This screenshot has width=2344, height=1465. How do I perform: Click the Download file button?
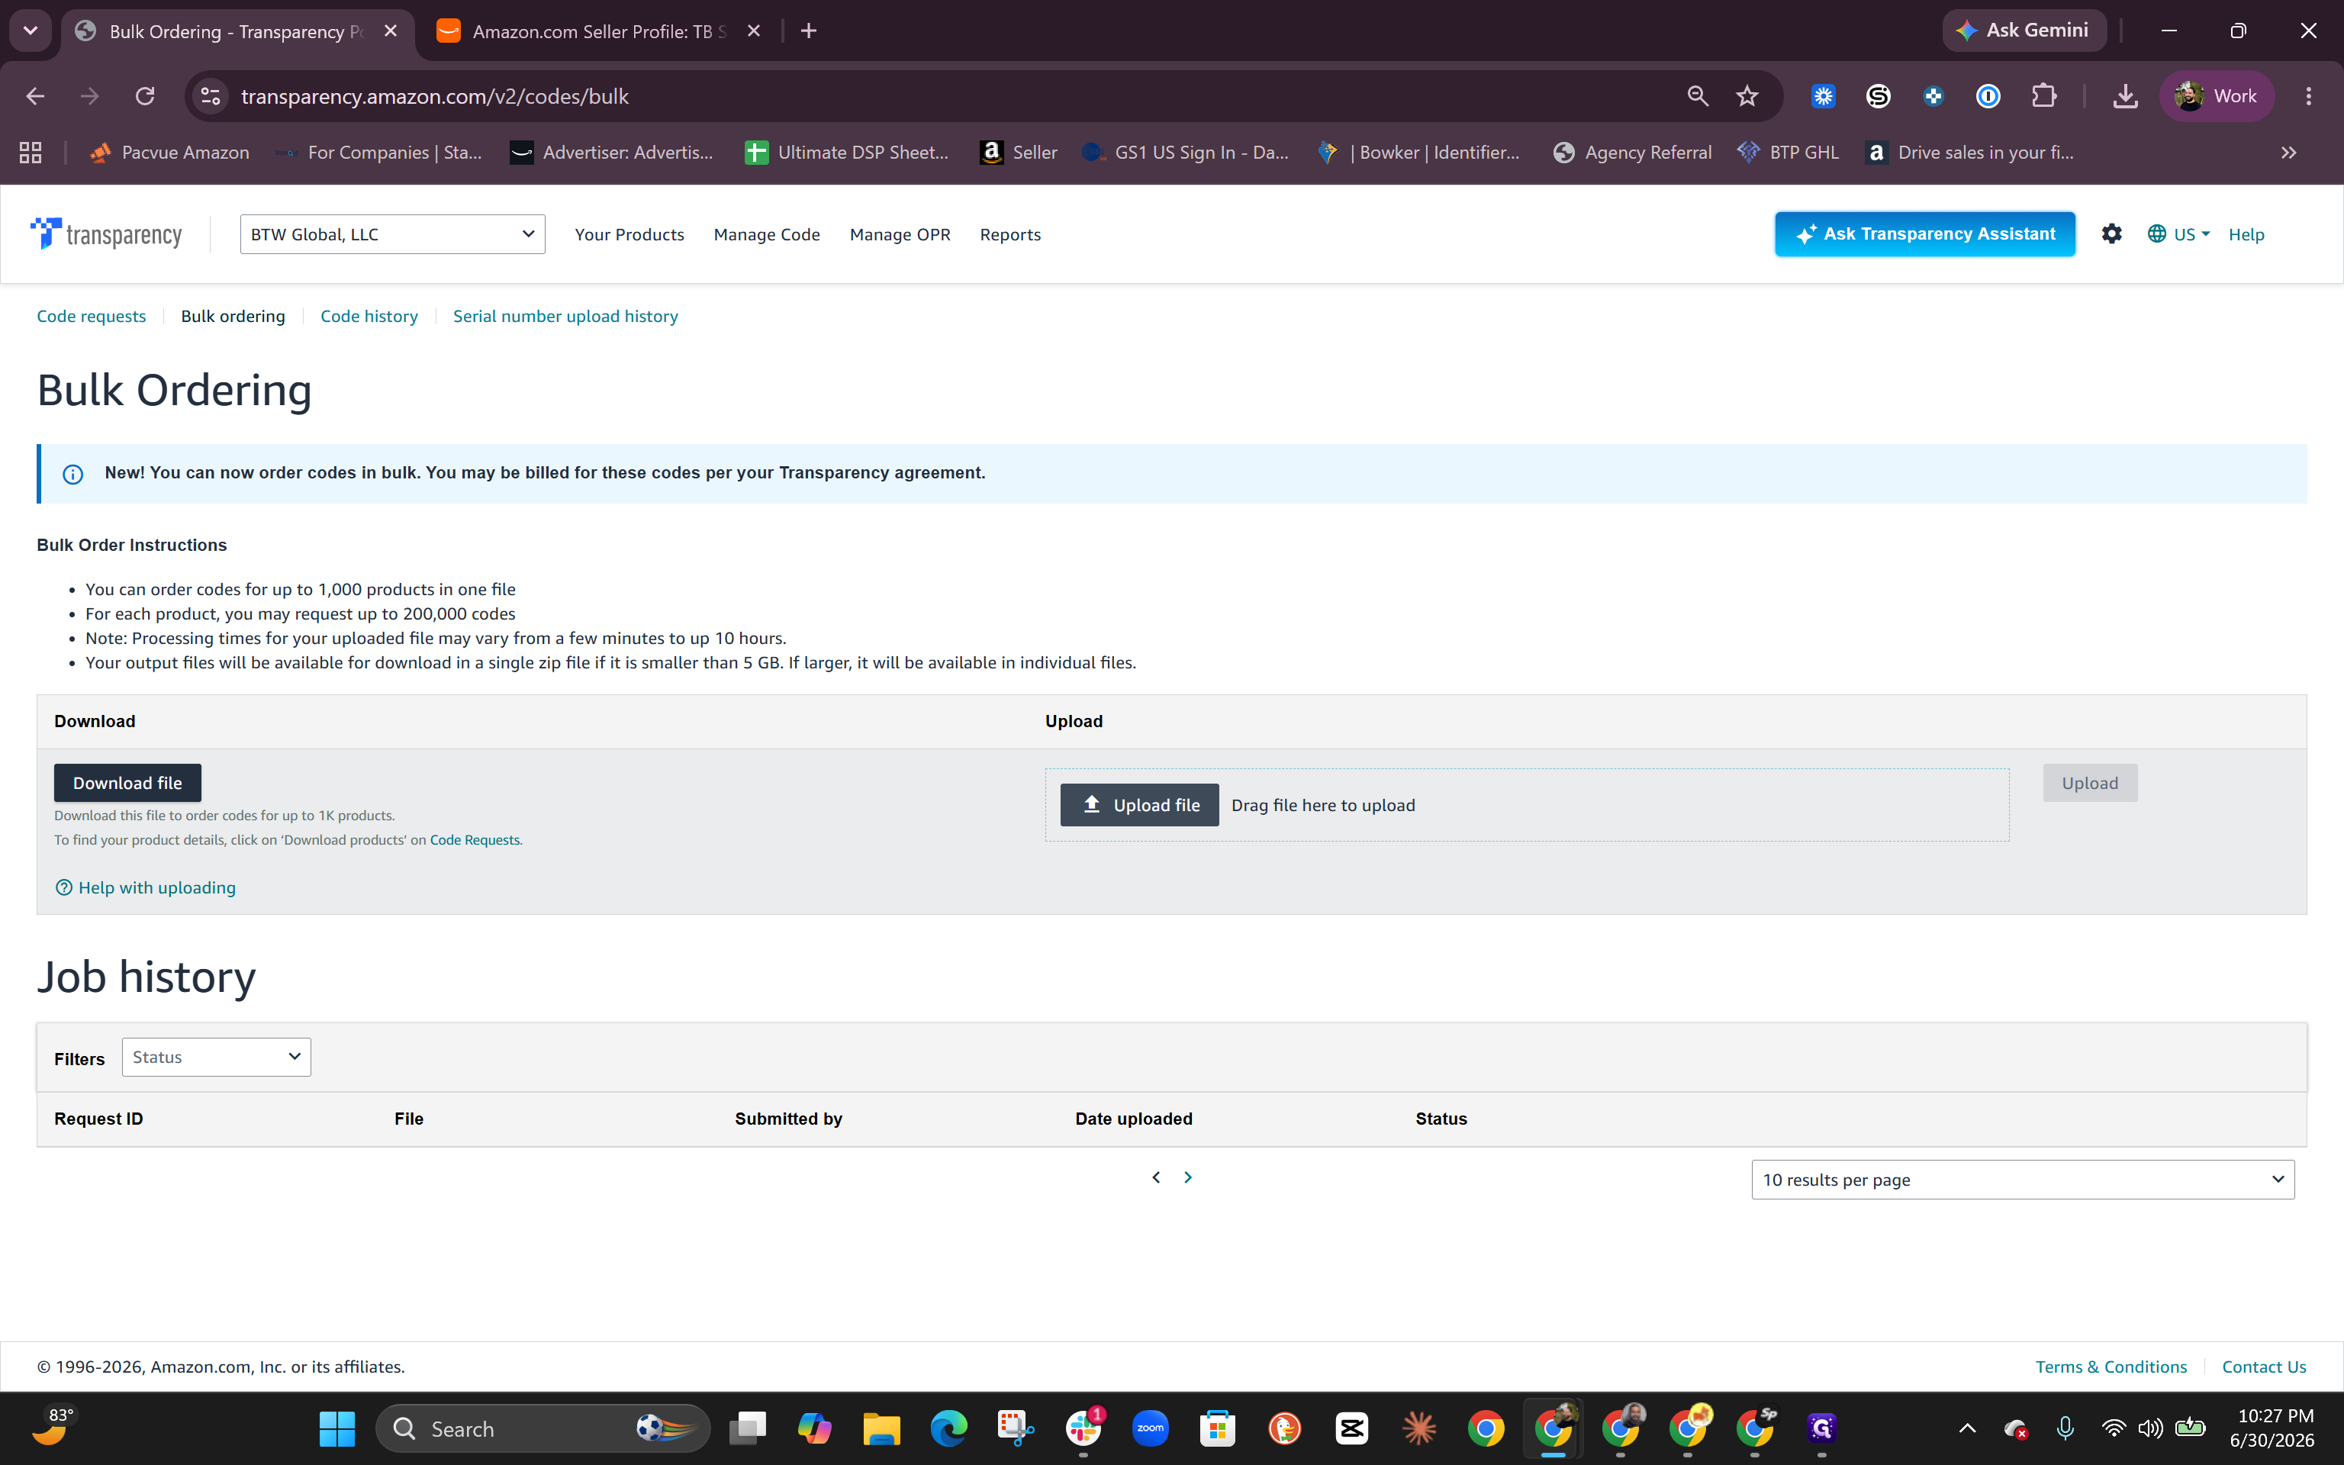point(127,783)
